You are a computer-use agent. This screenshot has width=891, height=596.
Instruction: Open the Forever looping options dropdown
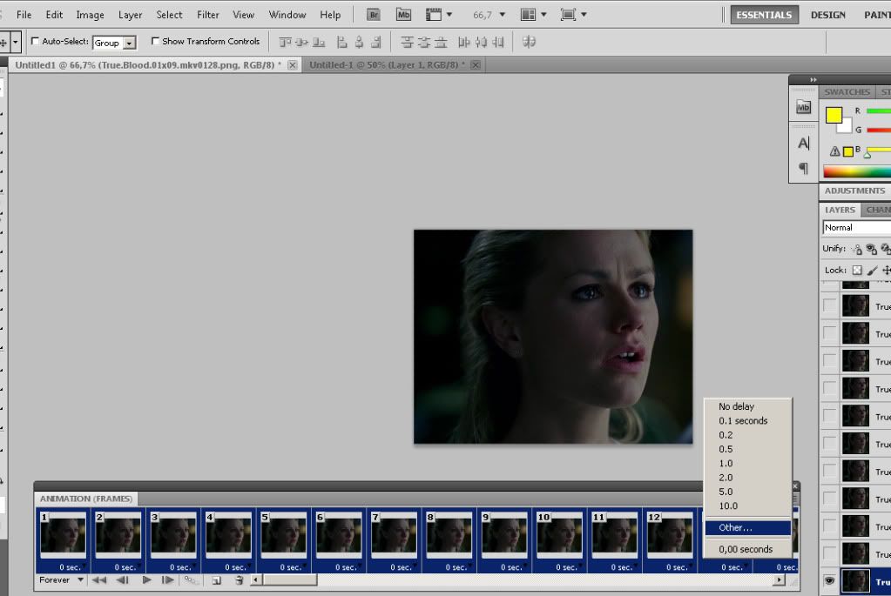tap(62, 580)
